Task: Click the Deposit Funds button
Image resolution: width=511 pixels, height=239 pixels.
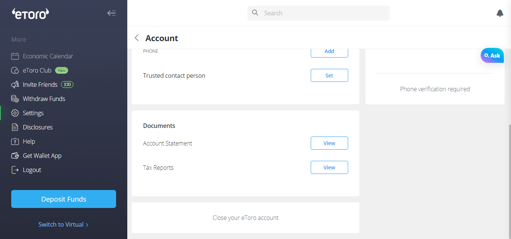Action: pos(64,199)
